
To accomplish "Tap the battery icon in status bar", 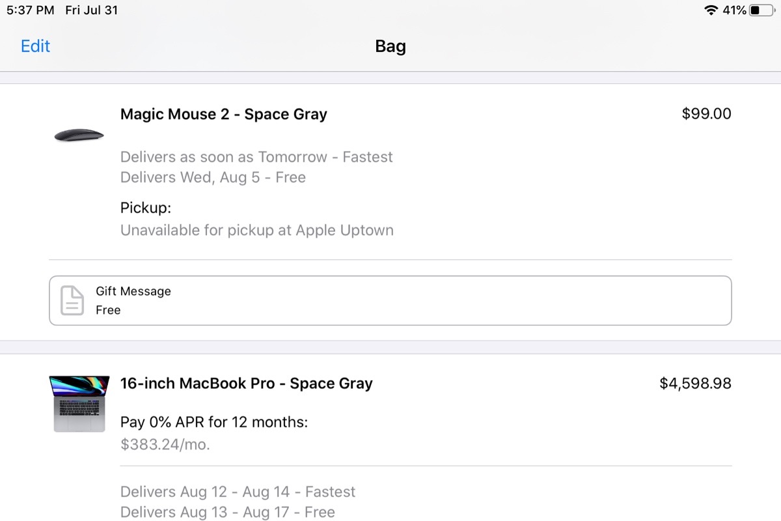I will [762, 10].
